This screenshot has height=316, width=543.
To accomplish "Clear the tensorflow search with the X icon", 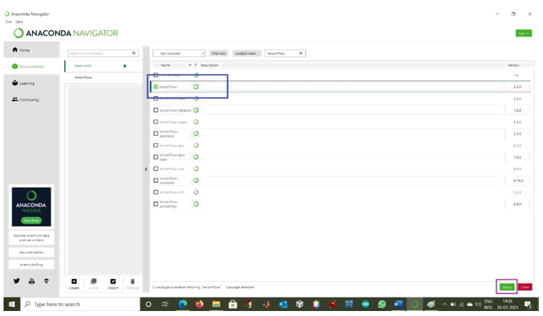I will pos(301,53).
